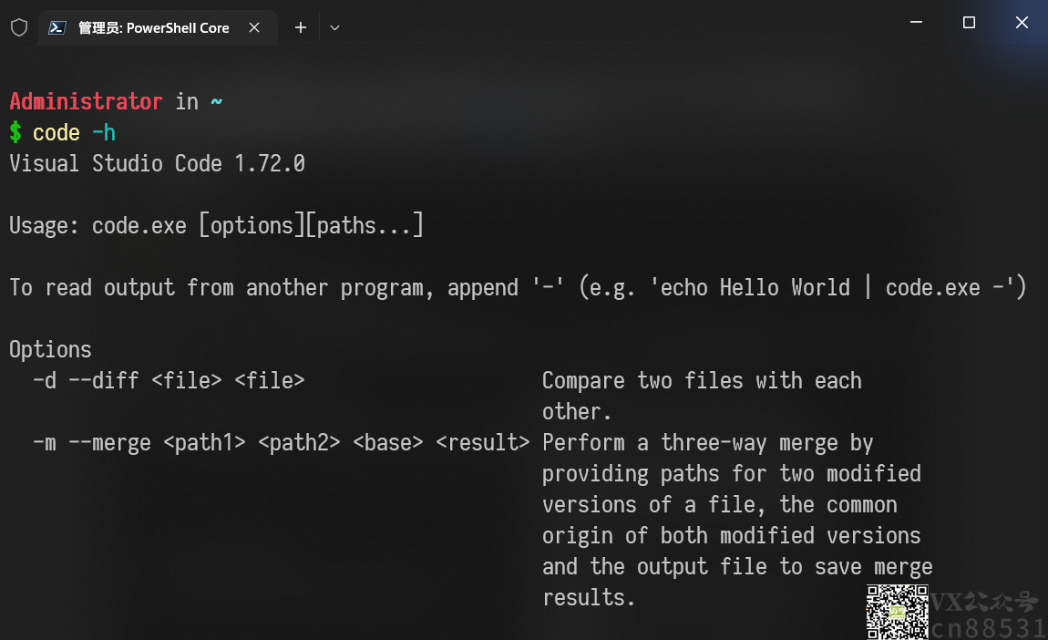The image size is (1048, 640).
Task: Maximize the terminal window
Action: (969, 22)
